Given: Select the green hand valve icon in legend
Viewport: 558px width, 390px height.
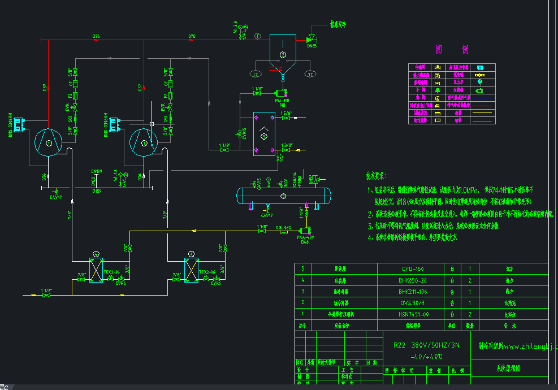Looking at the screenshot, I should pos(438,90).
